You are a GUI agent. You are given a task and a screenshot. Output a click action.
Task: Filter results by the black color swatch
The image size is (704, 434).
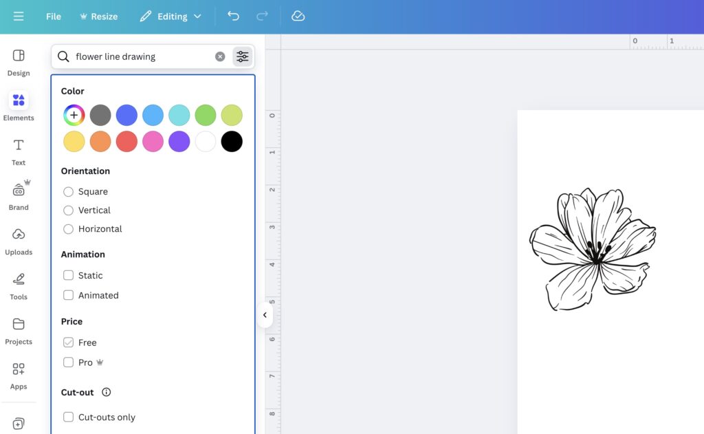[x=231, y=141]
